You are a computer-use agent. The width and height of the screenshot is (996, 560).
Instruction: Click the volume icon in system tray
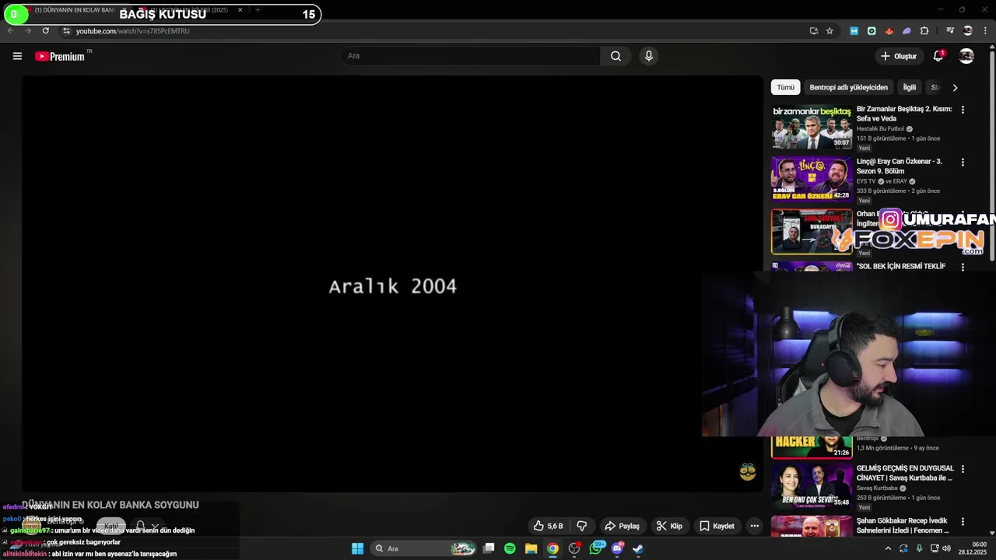point(947,548)
